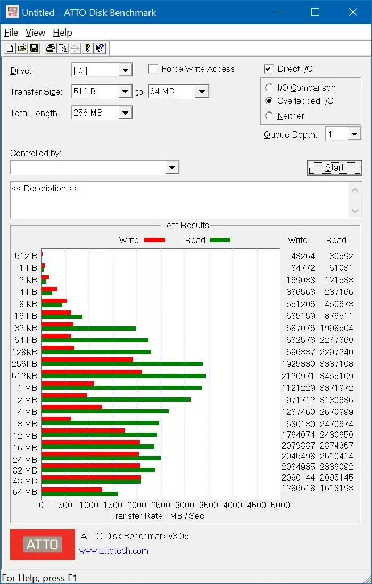Image resolution: width=372 pixels, height=584 pixels.
Task: Uncheck the Direct I/O checkbox
Action: [x=268, y=69]
